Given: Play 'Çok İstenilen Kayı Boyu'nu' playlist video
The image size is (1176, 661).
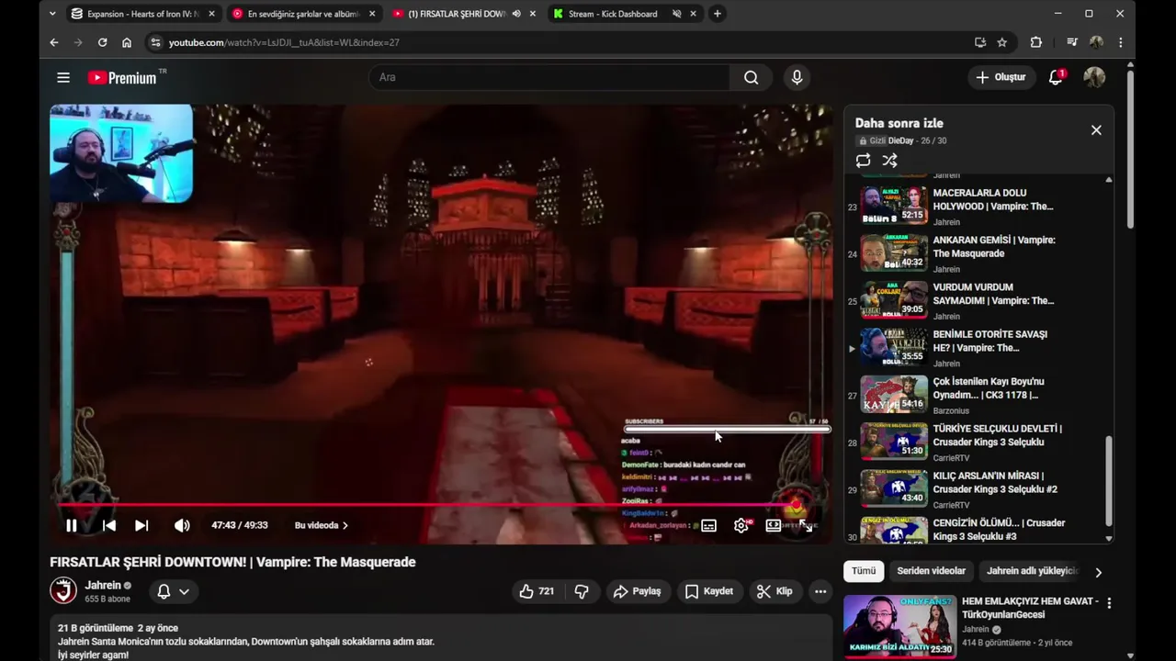Looking at the screenshot, I should click(979, 394).
